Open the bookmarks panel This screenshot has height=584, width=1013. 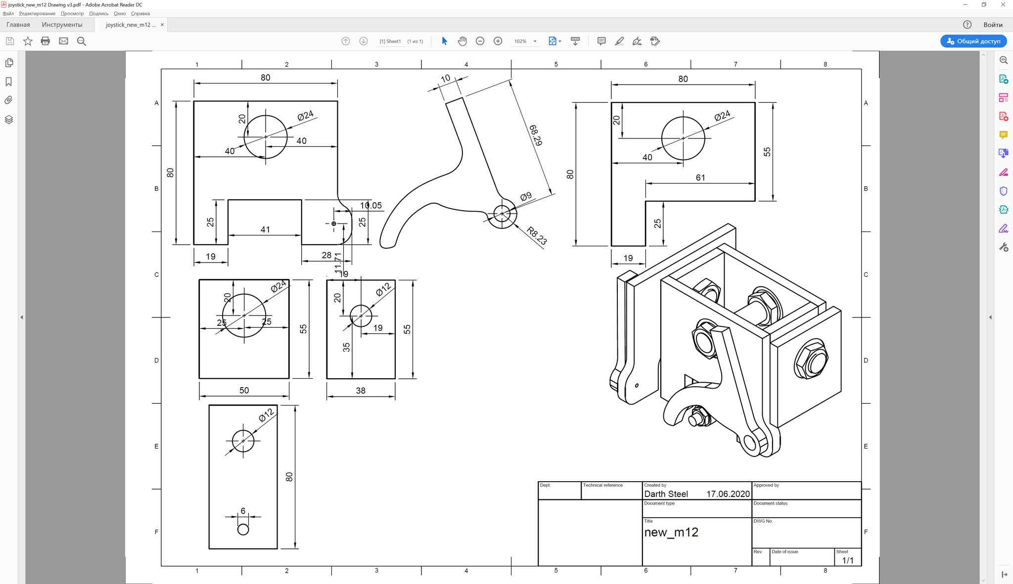pyautogui.click(x=9, y=82)
